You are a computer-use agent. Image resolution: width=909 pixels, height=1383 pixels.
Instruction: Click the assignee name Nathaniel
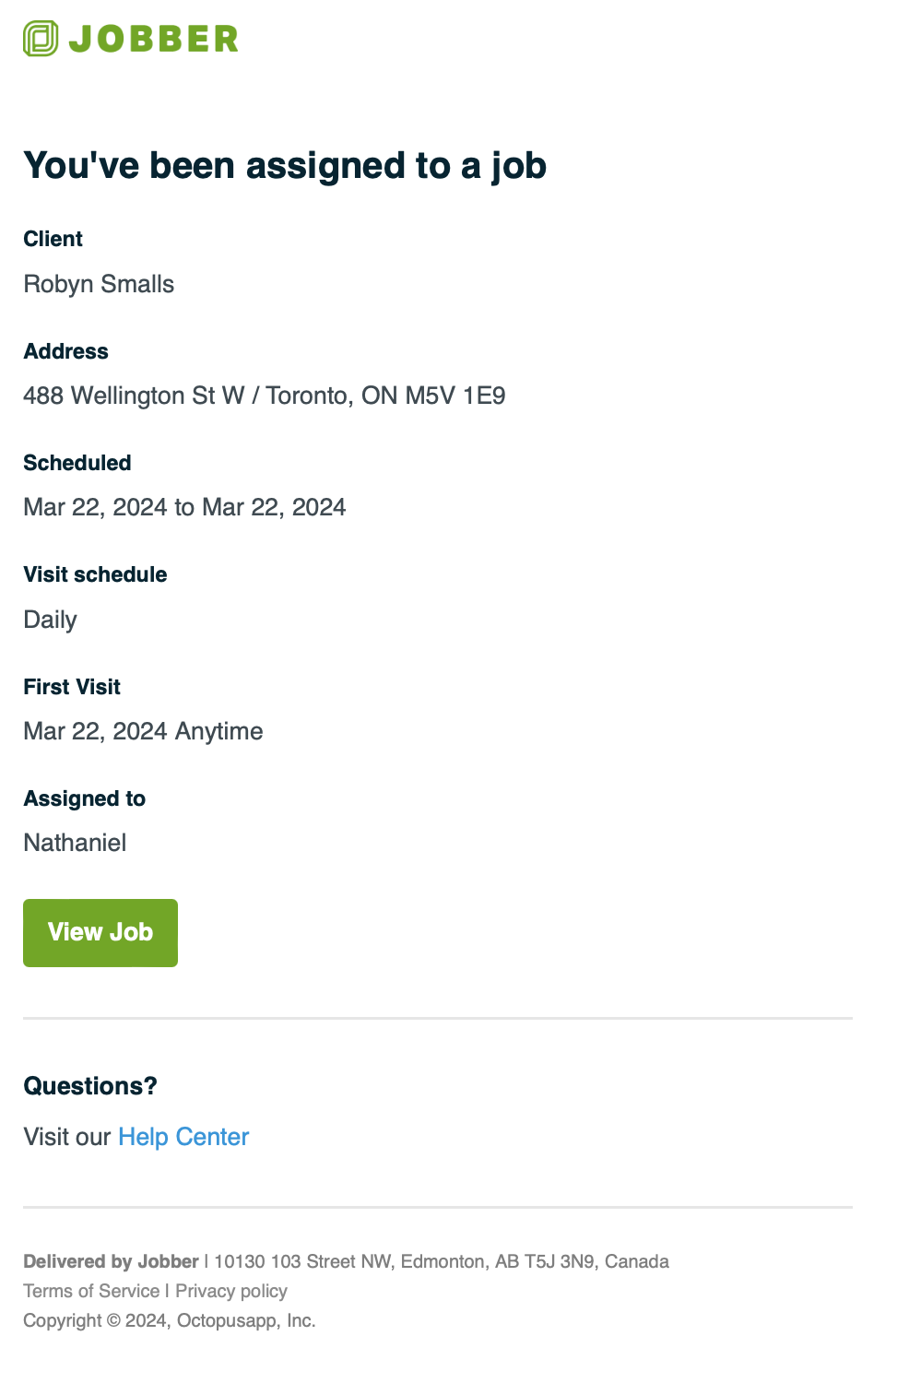74,842
